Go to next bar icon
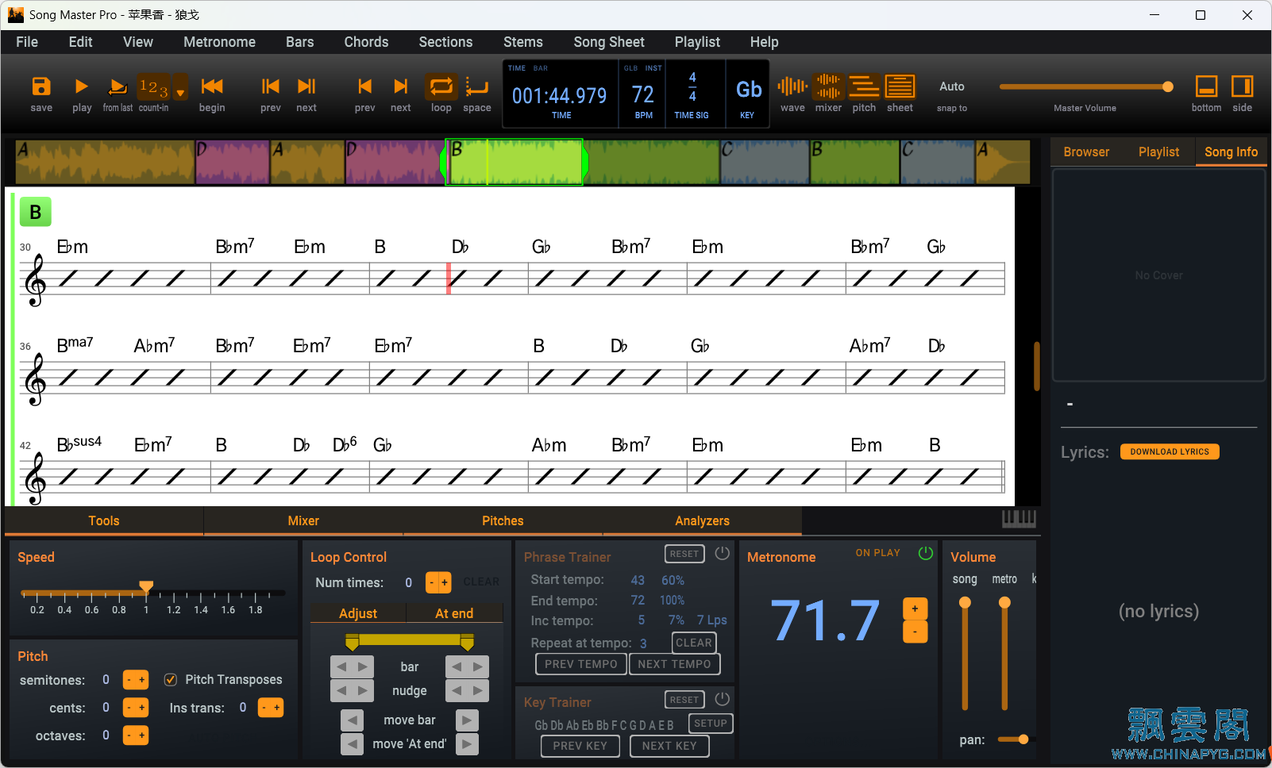 click(306, 86)
